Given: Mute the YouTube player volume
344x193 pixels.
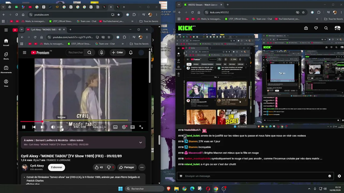Looking at the screenshot, I should 53,127.
